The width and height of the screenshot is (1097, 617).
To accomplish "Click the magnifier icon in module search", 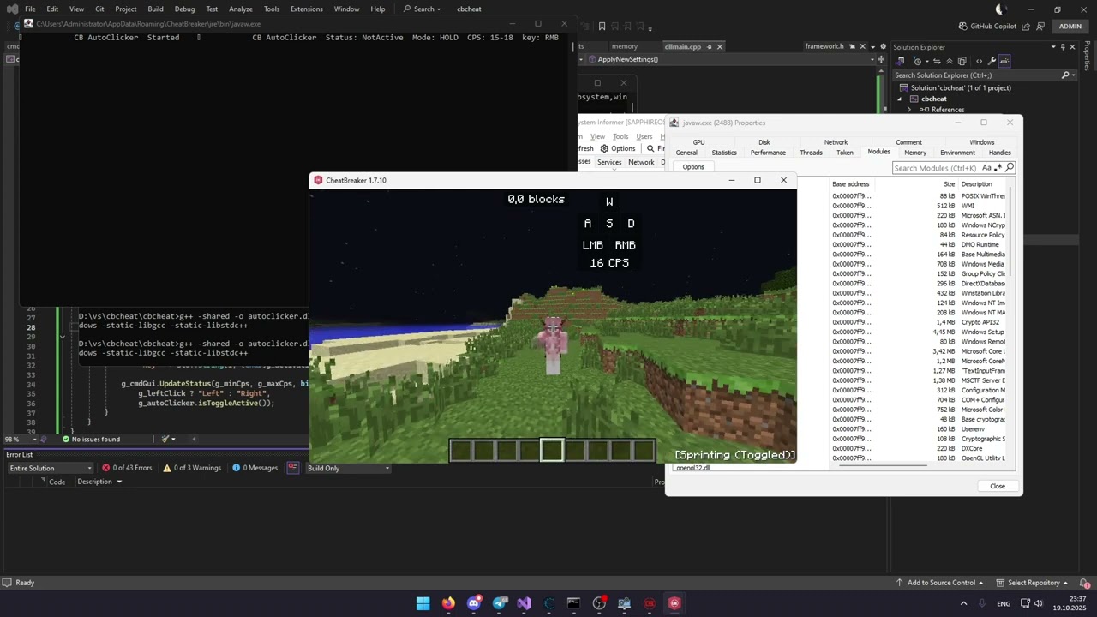I will point(1010,168).
